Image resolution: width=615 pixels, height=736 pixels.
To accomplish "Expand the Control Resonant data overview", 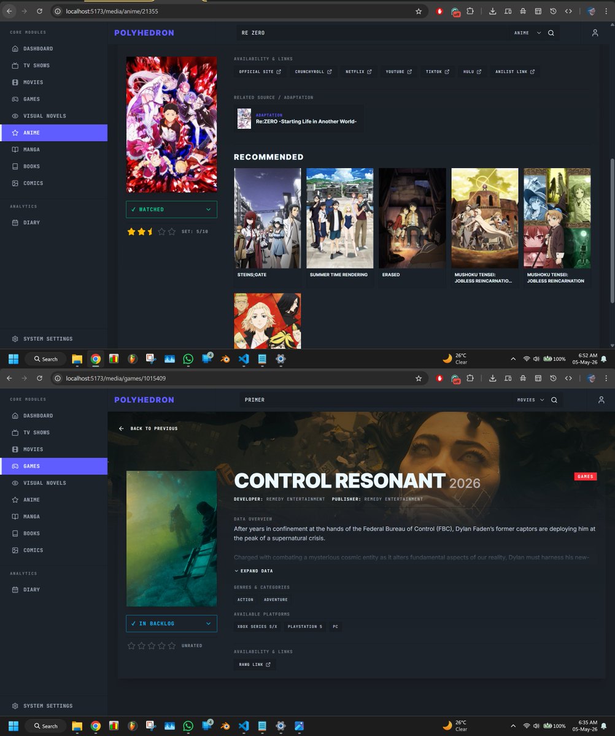I will point(253,571).
